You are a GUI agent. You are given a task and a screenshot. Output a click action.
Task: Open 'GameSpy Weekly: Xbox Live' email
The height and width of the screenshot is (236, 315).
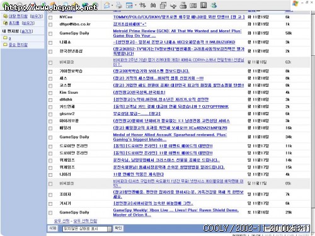176,212
